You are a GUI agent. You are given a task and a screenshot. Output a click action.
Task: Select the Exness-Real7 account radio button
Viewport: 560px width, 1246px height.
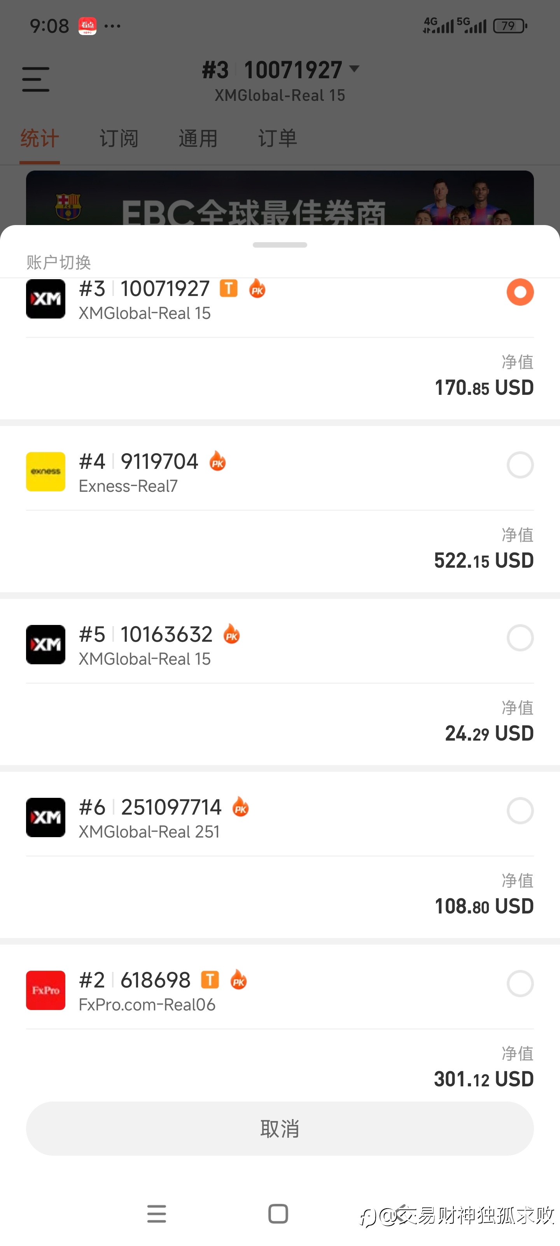pyautogui.click(x=520, y=465)
